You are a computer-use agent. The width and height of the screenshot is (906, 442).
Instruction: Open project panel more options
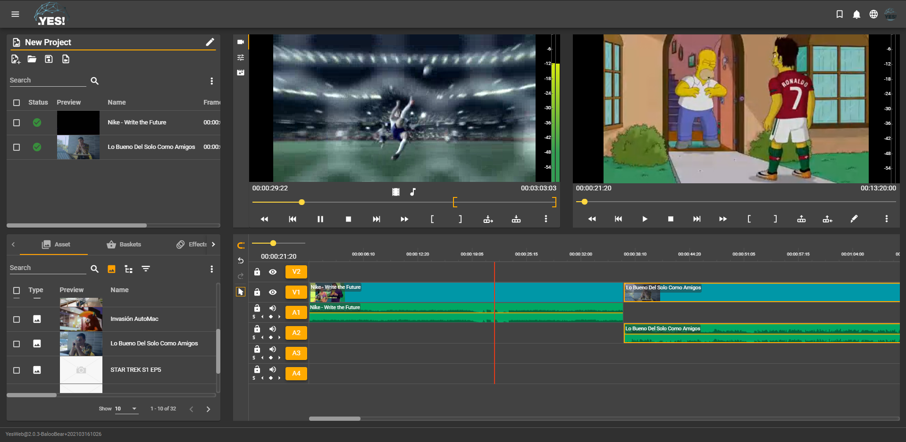211,81
